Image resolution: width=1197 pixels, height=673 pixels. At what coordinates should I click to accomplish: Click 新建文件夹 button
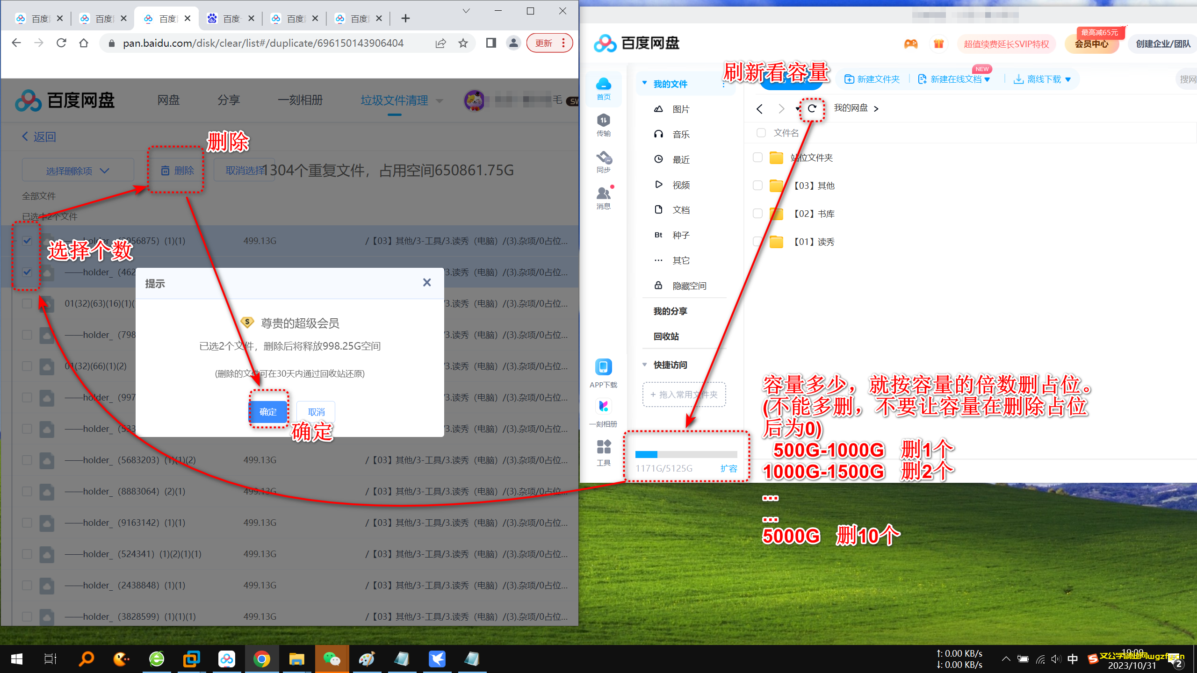tap(872, 79)
